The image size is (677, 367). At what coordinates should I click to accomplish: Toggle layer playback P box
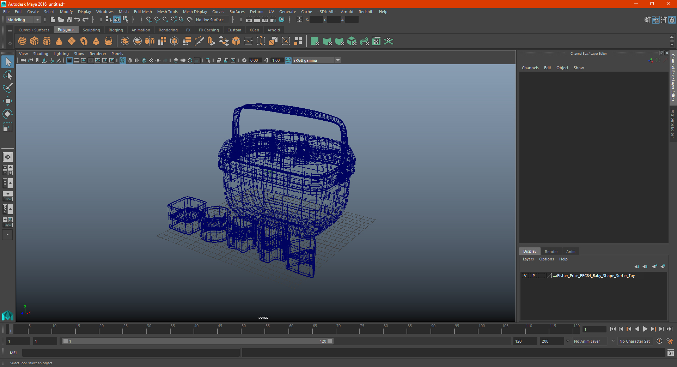(533, 276)
